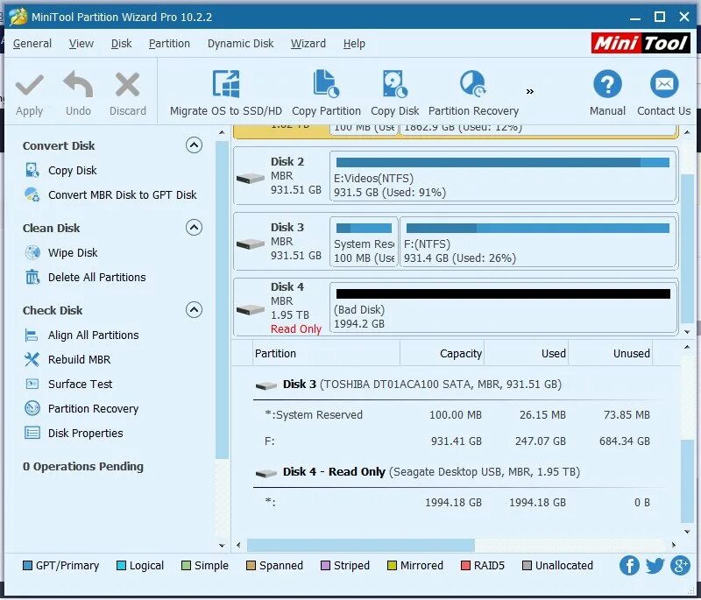Run Surface Test from sidebar
Image resolution: width=701 pixels, height=600 pixels.
coord(80,385)
